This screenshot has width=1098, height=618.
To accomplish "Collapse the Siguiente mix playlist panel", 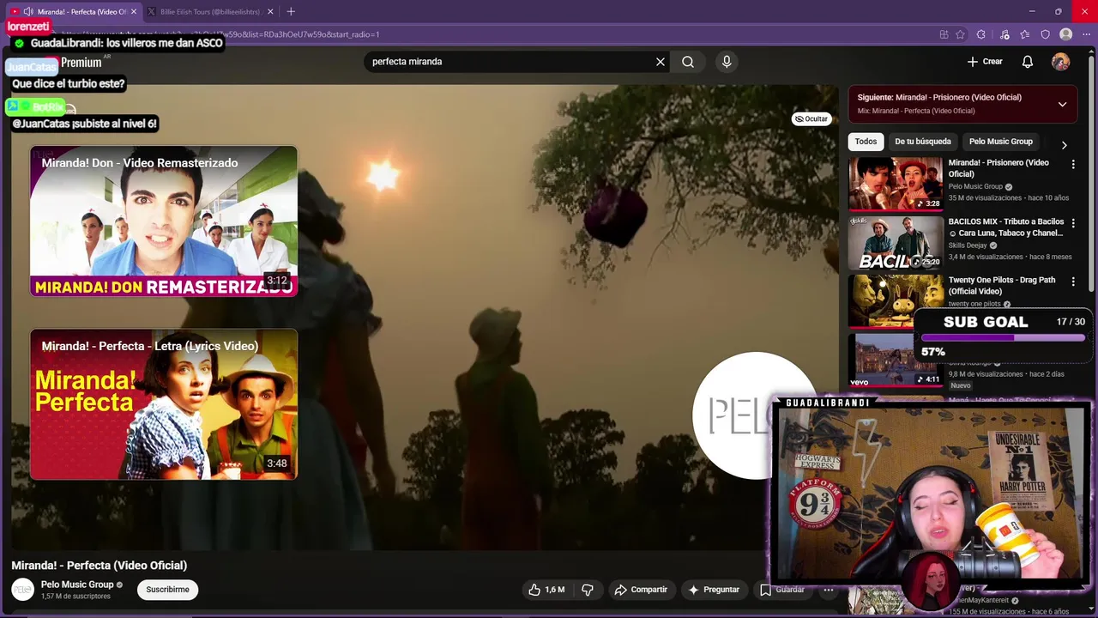I will [x=1062, y=105].
